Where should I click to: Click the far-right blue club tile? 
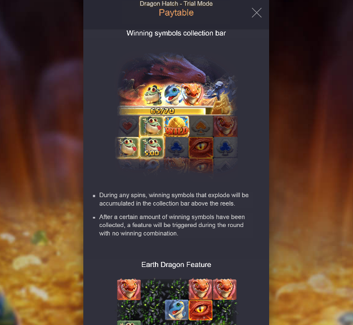(225, 148)
